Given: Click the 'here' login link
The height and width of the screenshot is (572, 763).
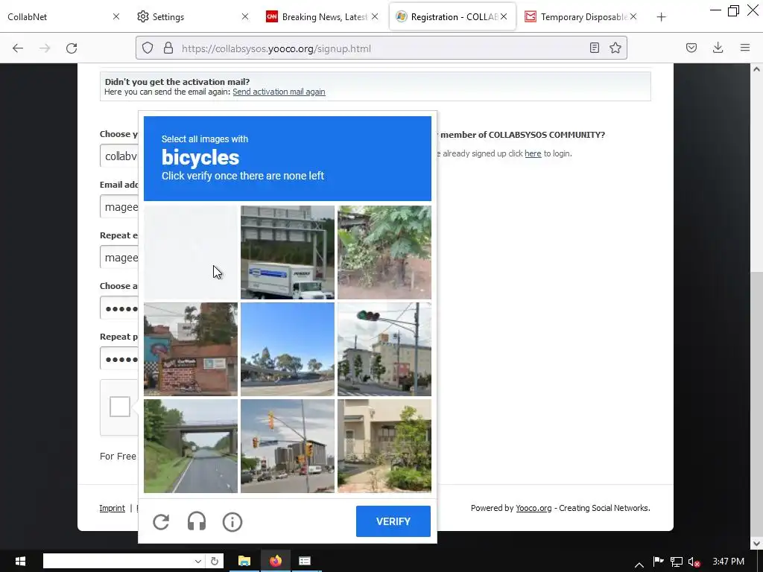Looking at the screenshot, I should click(533, 153).
